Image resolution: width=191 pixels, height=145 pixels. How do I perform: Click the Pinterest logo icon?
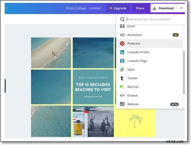point(122,44)
